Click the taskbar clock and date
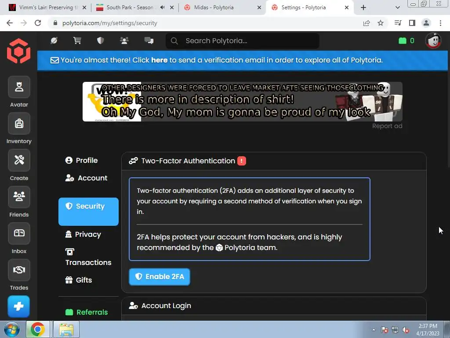Viewport: 450px width, 338px height. [428, 330]
